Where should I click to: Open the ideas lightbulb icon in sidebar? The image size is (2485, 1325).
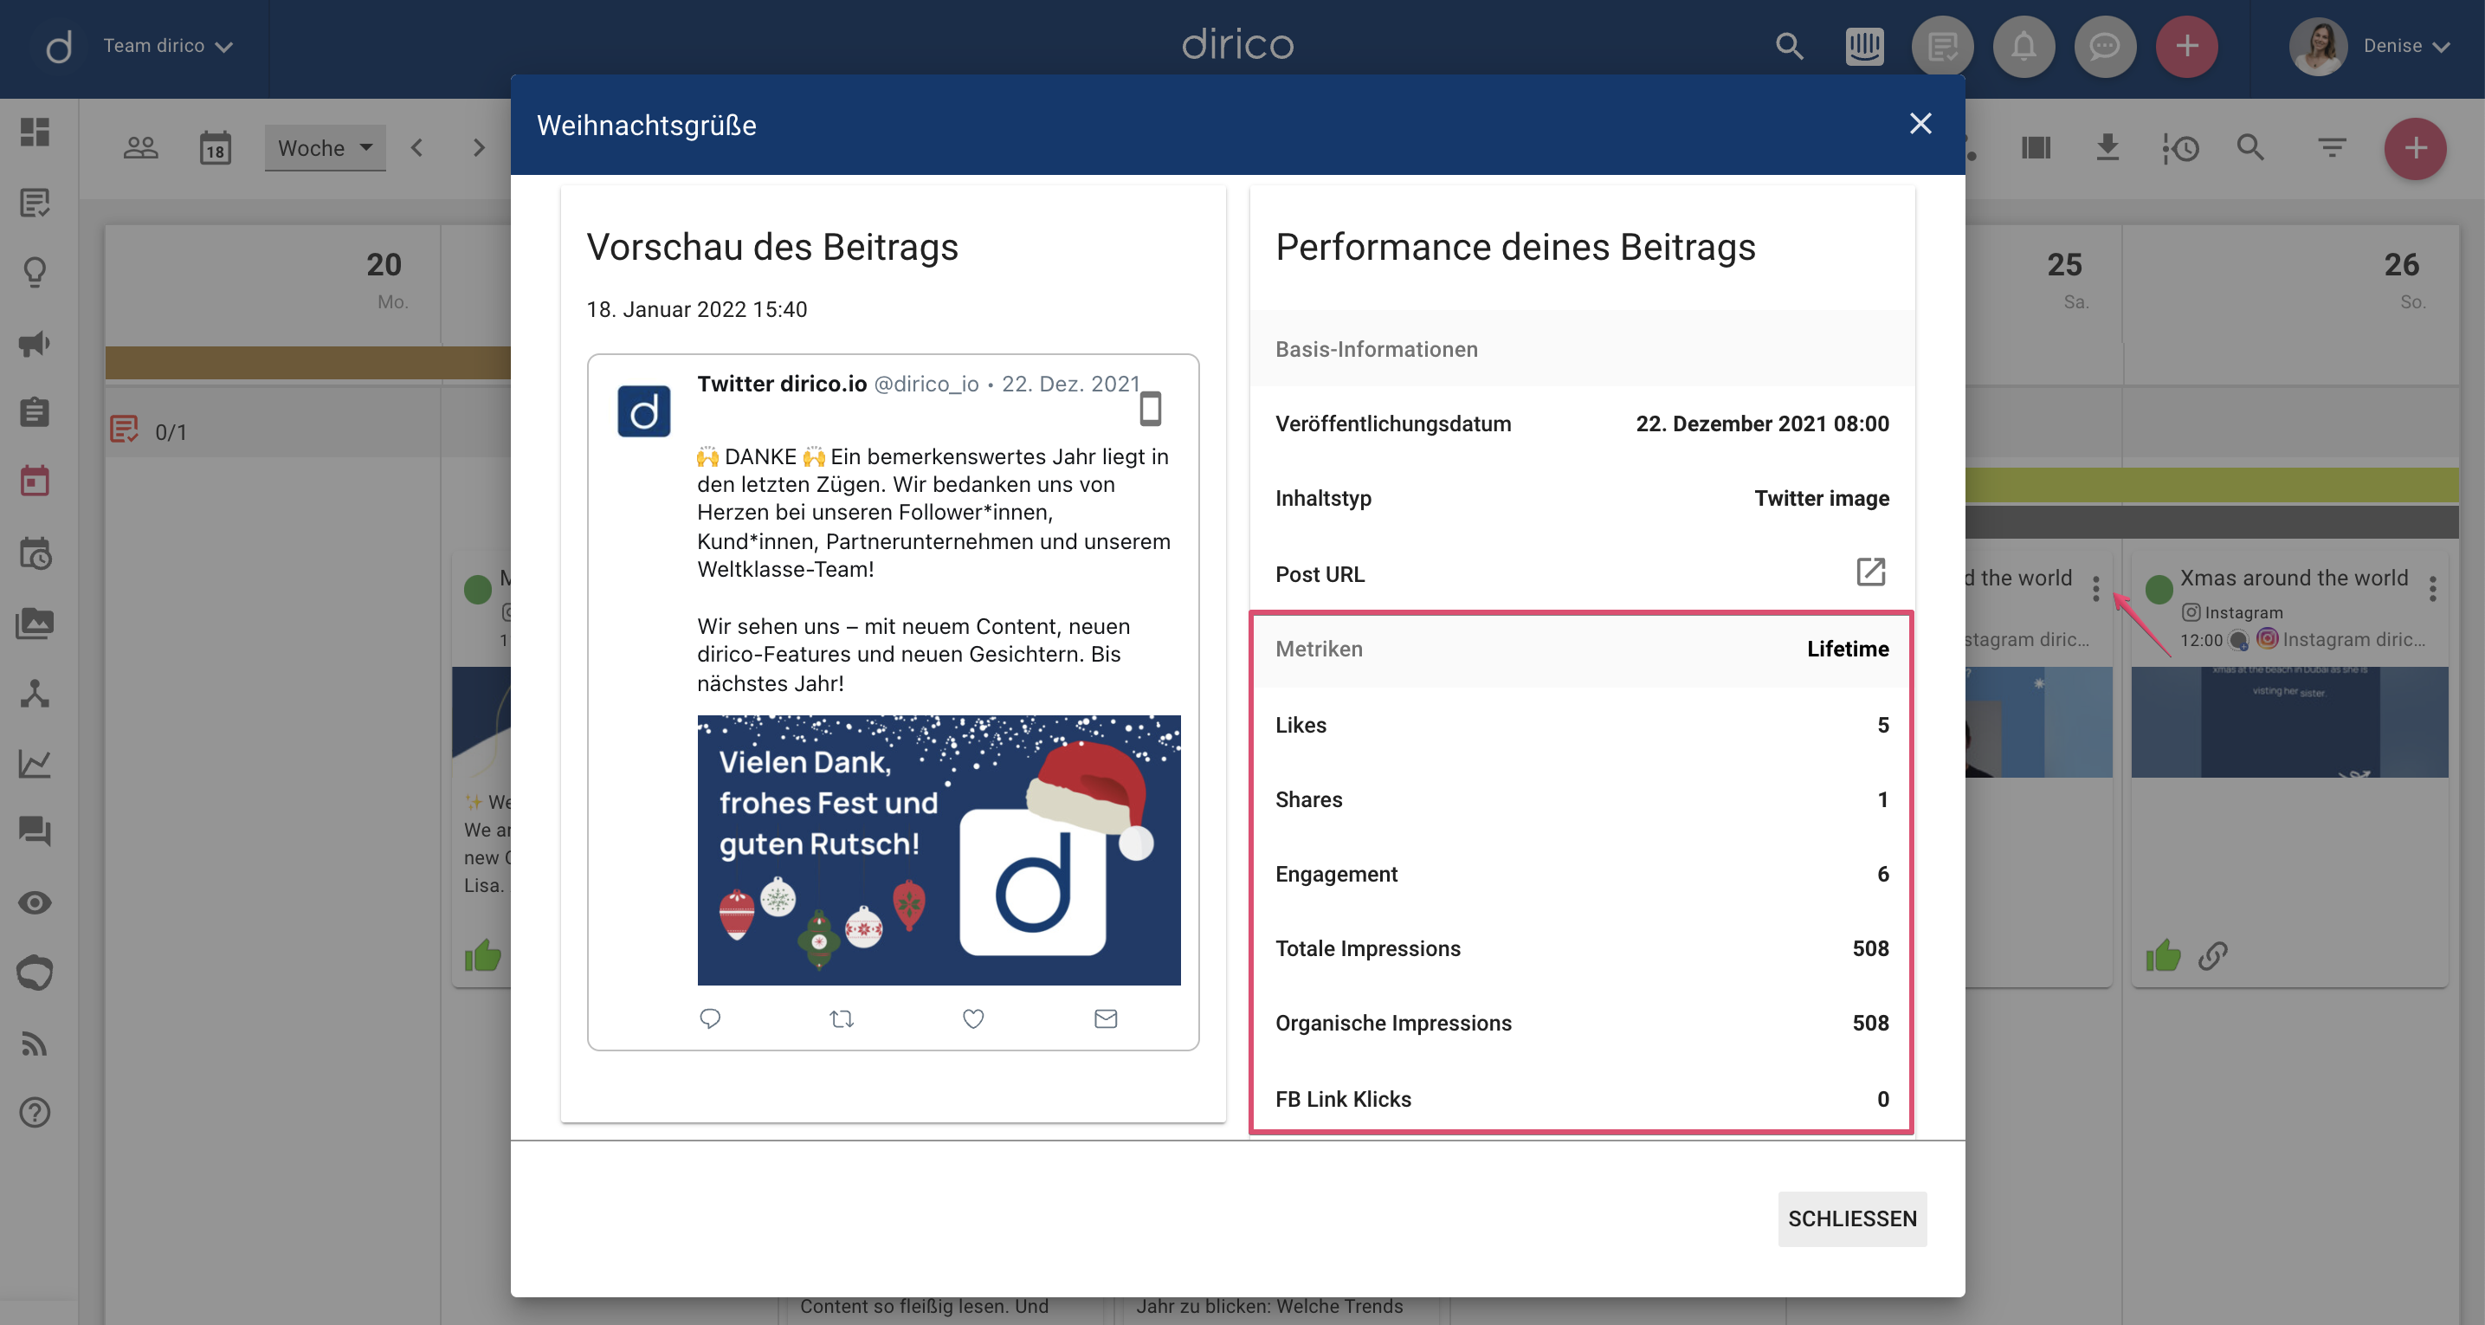click(x=35, y=272)
